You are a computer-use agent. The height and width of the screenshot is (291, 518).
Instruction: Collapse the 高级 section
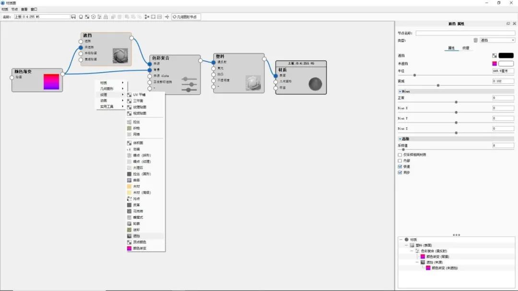pos(403,138)
